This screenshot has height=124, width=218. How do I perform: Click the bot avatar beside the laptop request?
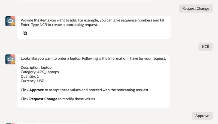(10, 59)
